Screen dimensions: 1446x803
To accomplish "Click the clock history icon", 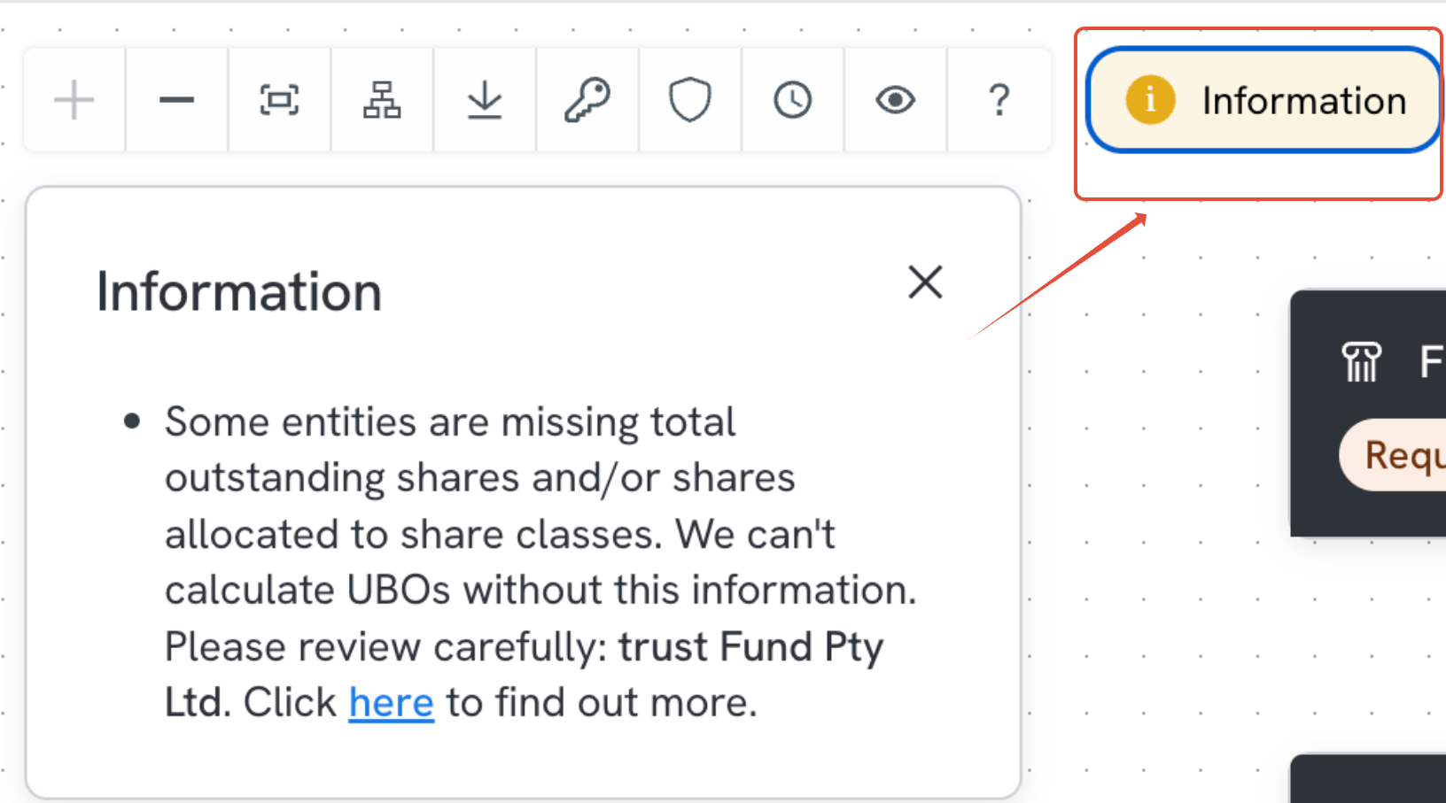I will point(793,100).
